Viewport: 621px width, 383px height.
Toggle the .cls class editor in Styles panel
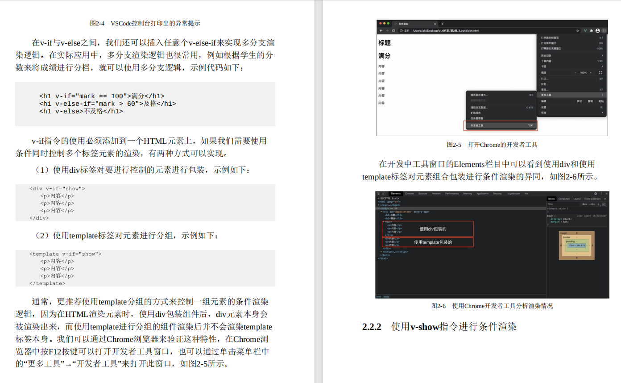click(592, 204)
